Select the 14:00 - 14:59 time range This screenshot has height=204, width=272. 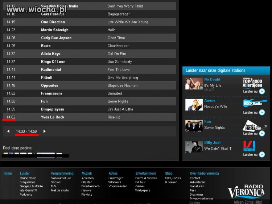click(x=26, y=132)
